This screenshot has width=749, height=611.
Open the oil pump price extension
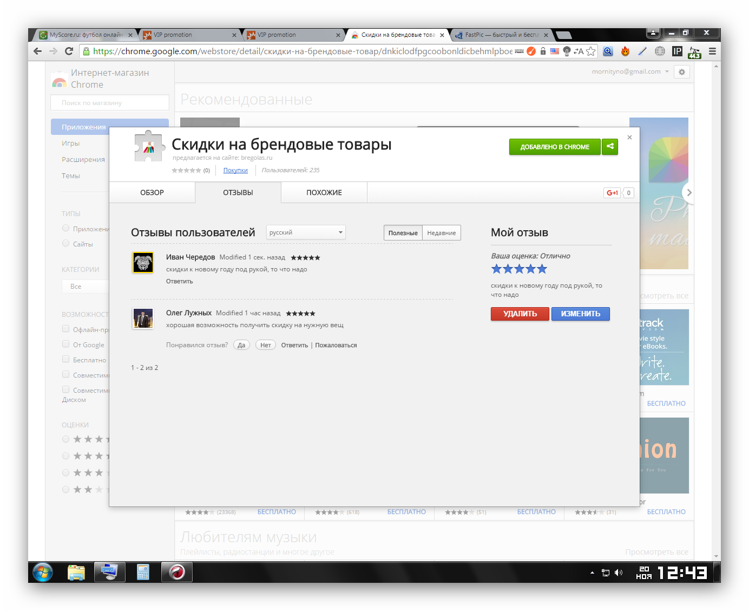pyautogui.click(x=694, y=52)
